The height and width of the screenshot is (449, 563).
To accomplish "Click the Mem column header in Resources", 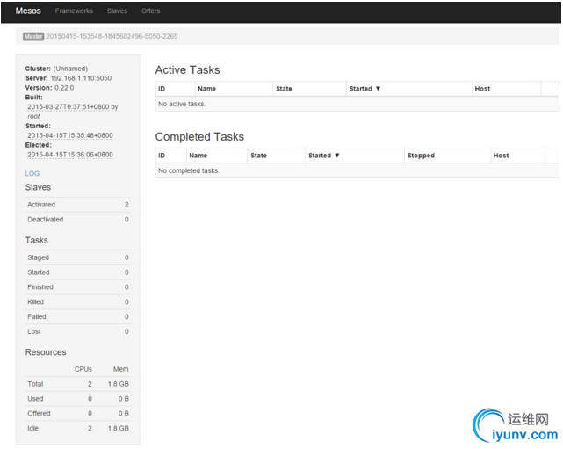I will [x=121, y=369].
